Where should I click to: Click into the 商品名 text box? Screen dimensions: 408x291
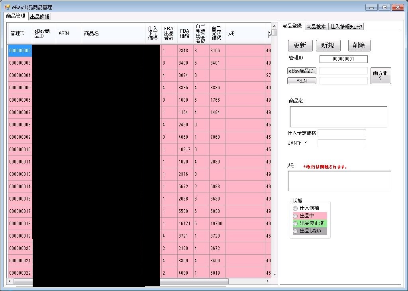point(338,117)
